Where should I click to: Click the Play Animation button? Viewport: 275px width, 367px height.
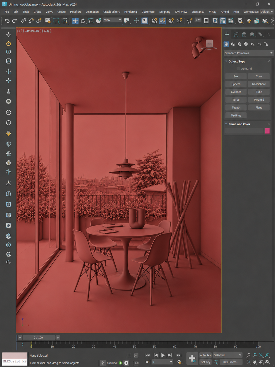163,355
